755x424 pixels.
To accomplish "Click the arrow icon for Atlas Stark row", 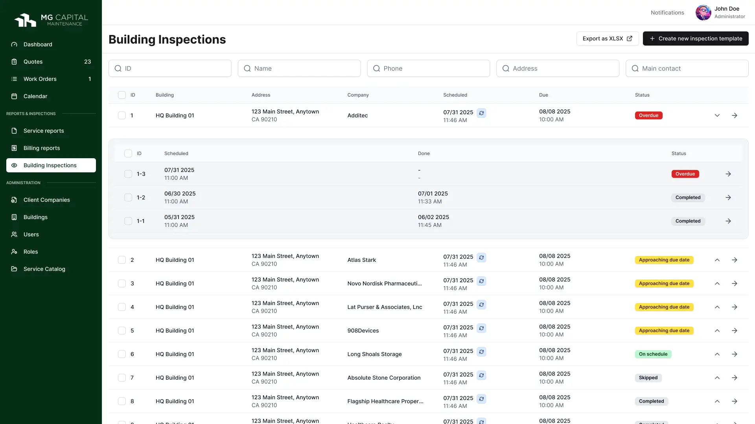I will pyautogui.click(x=734, y=260).
